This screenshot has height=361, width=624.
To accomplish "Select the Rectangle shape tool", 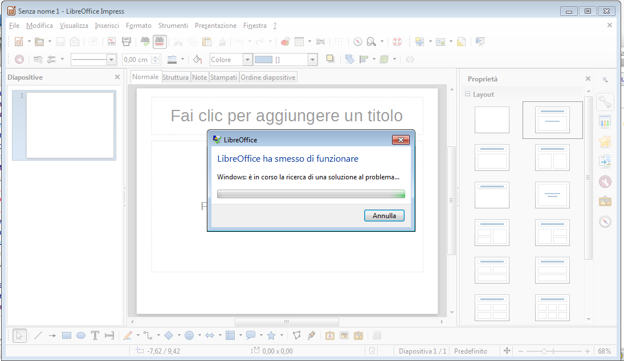I will click(x=67, y=335).
